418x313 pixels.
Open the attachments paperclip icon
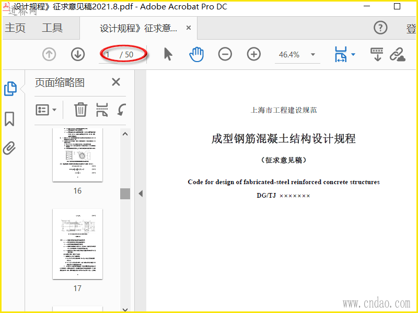click(9, 148)
